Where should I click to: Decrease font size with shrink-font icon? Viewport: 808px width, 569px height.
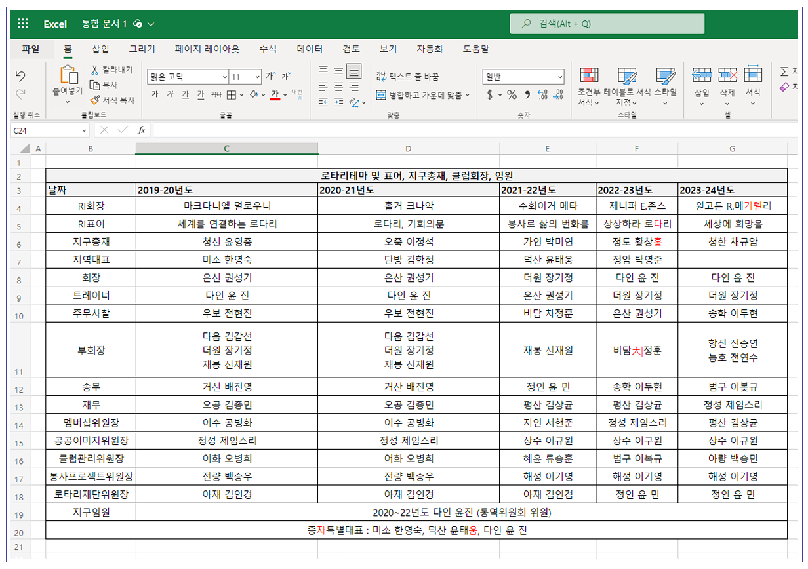[286, 76]
